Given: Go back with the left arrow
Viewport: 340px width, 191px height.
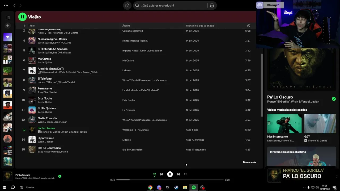Looking at the screenshot, I should pos(15,5).
